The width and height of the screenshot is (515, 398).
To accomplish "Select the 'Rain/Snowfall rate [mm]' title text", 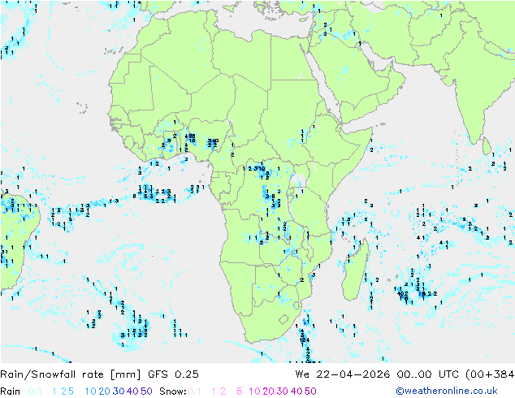I will pos(71,374).
